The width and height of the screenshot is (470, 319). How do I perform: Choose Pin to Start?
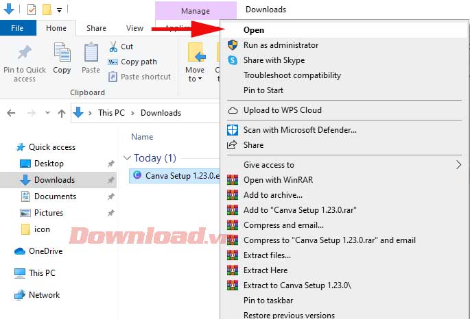pos(344,90)
